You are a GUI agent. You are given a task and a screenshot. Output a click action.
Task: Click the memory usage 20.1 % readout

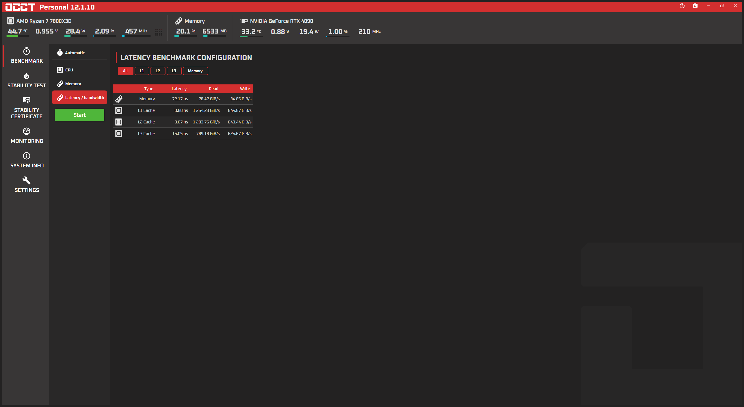186,31
